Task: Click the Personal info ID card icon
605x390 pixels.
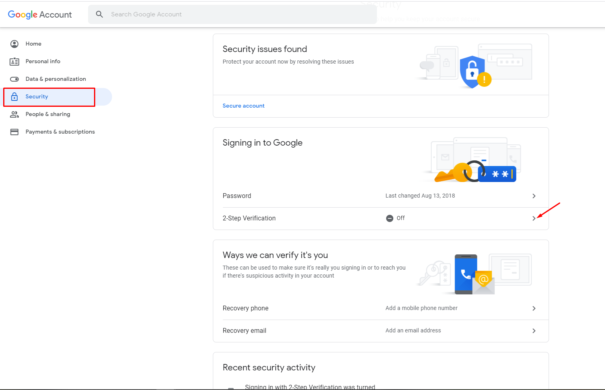Action: tap(14, 62)
